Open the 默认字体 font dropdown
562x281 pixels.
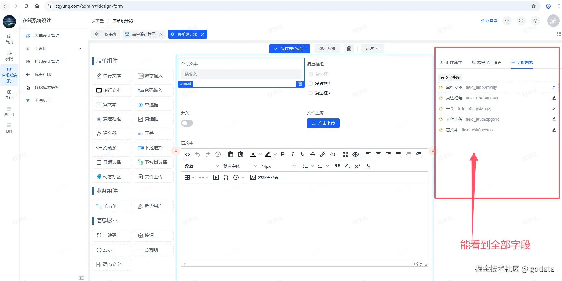click(x=240, y=166)
